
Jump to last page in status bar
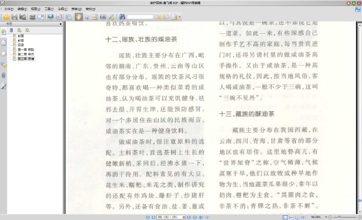tap(195, 217)
